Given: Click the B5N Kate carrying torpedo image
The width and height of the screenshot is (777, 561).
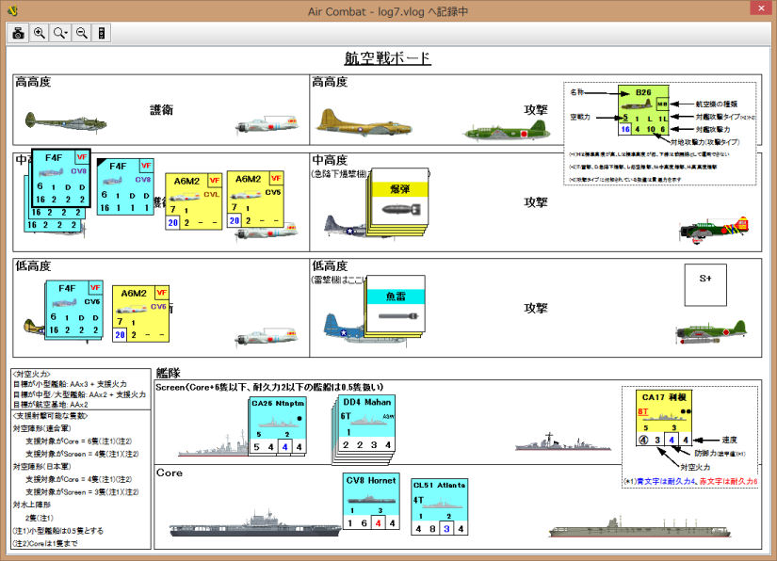Looking at the screenshot, I should [711, 332].
